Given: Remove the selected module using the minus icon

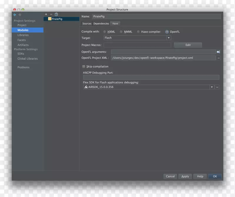Looking at the screenshot, I should pos(51,14).
